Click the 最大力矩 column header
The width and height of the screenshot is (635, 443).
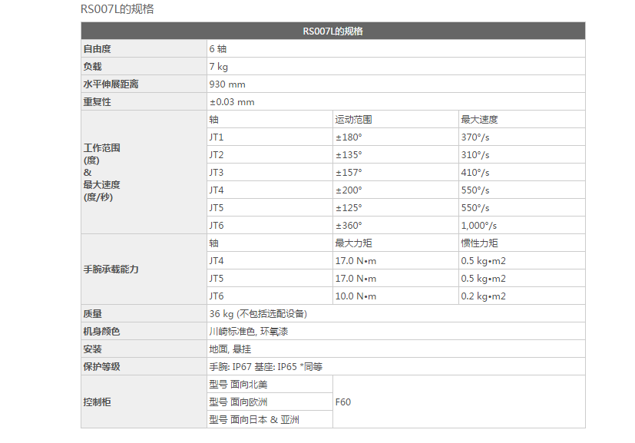354,243
